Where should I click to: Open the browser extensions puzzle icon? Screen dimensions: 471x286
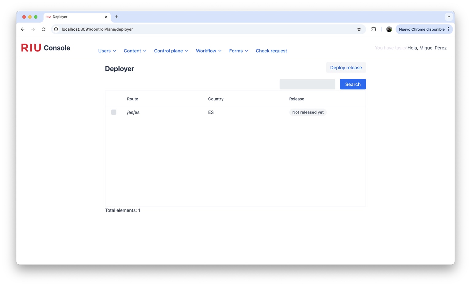pyautogui.click(x=373, y=29)
